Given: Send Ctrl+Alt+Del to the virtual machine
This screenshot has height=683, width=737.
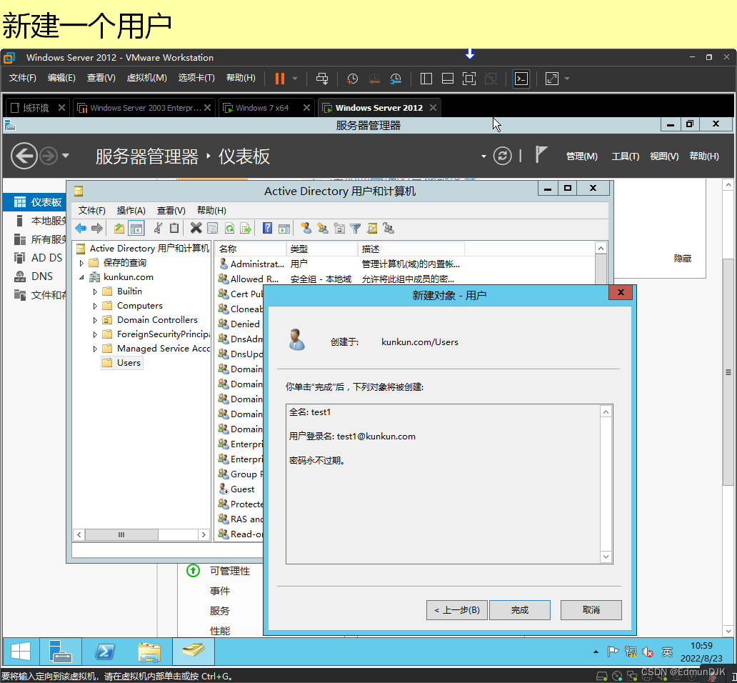Looking at the screenshot, I should [x=322, y=79].
